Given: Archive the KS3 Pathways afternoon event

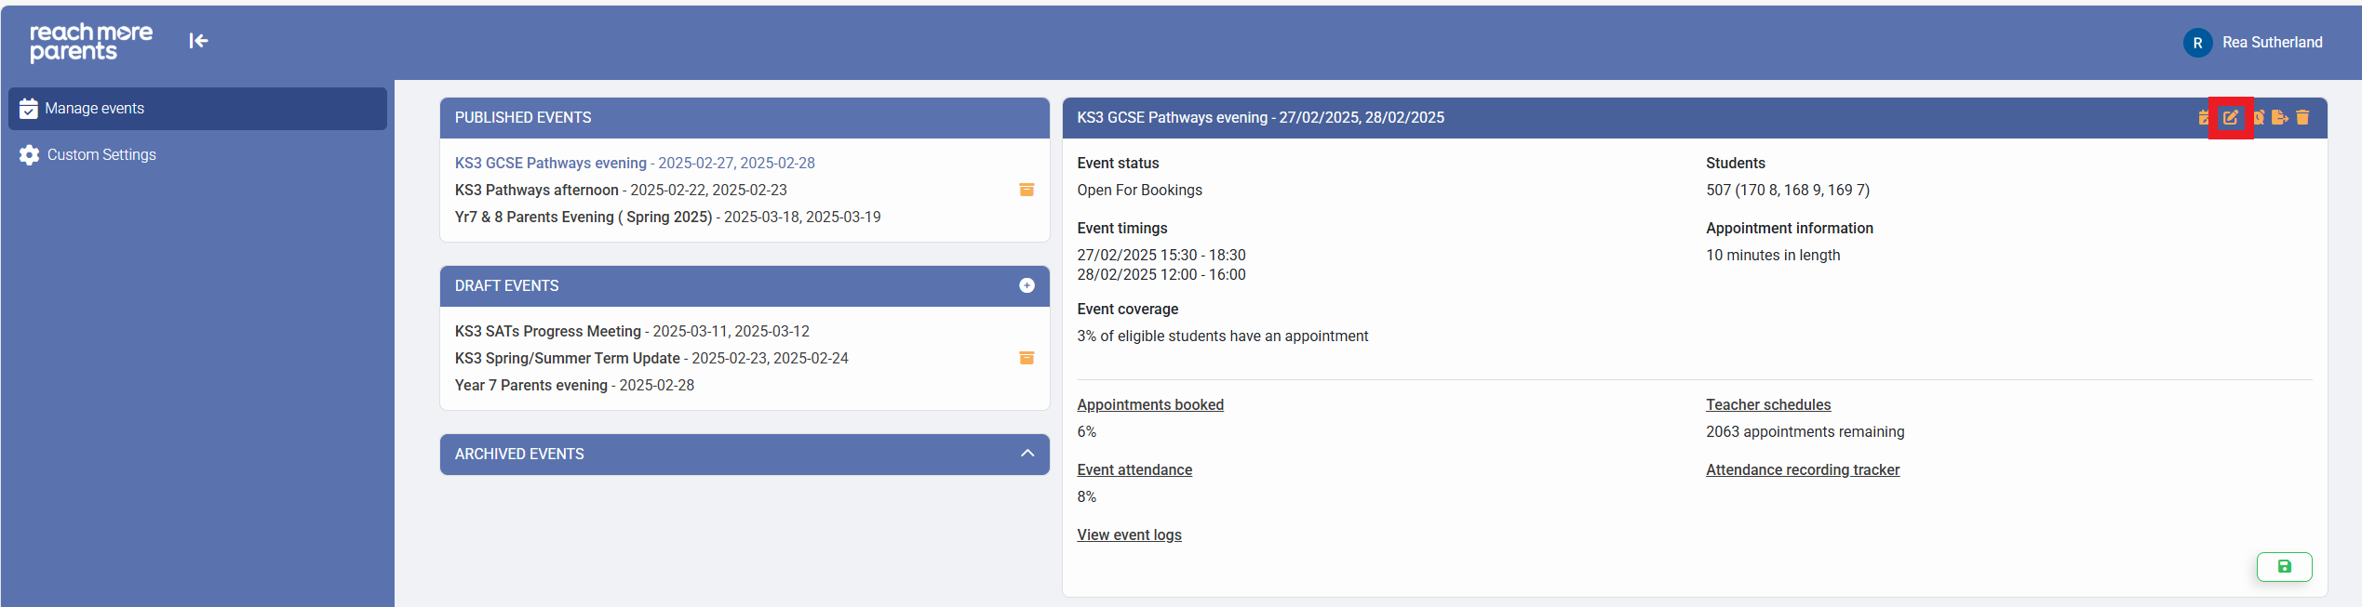Looking at the screenshot, I should tap(1027, 190).
